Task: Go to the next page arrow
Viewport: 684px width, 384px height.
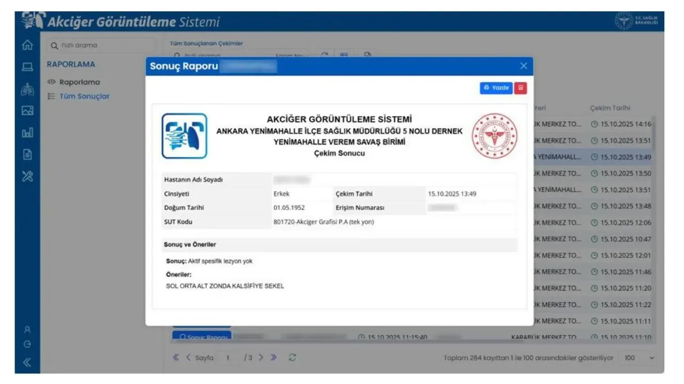Action: coord(261,358)
